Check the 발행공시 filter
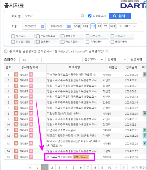Image resolution: width=147 pixels, height=170 pixels. coord(63,36)
